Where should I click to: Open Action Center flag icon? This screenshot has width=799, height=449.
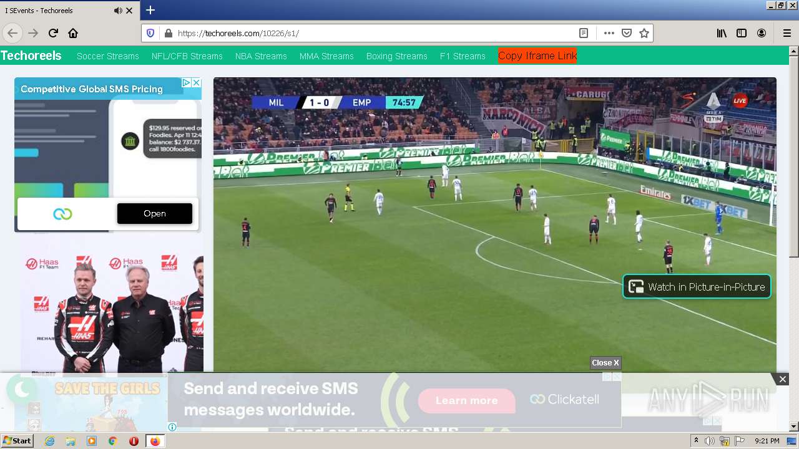[740, 441]
